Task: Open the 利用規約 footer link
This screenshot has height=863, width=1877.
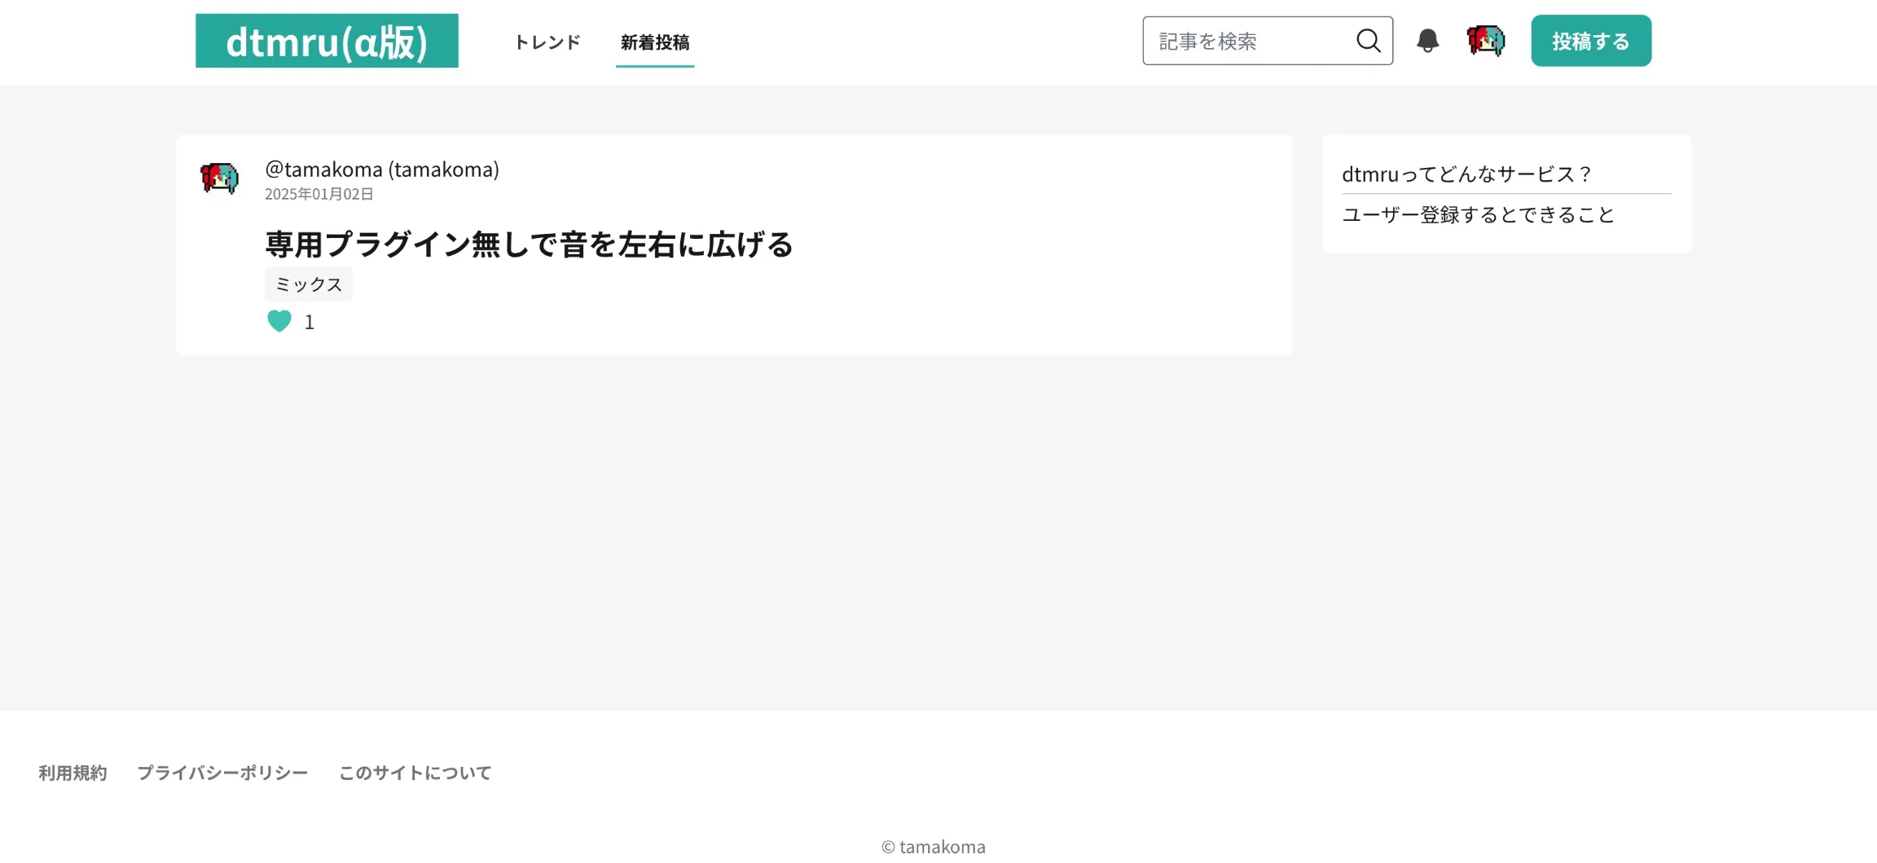Action: coord(72,772)
